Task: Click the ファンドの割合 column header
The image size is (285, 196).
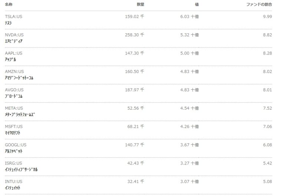Action: click(259, 5)
